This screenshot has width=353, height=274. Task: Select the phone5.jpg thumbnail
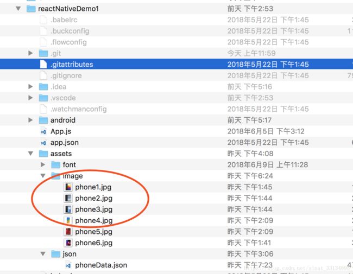pyautogui.click(x=68, y=232)
